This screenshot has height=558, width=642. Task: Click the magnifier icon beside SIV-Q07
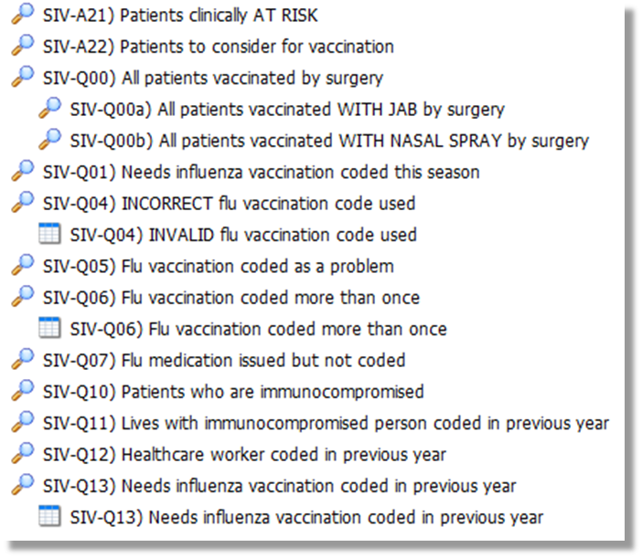coord(23,360)
